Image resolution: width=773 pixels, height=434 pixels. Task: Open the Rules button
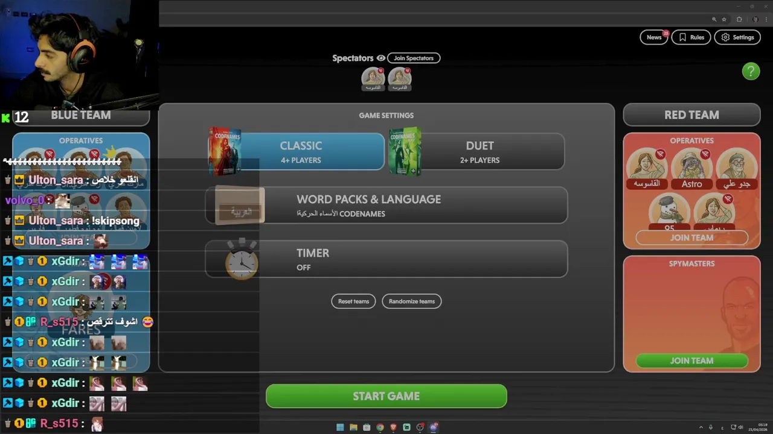691,37
